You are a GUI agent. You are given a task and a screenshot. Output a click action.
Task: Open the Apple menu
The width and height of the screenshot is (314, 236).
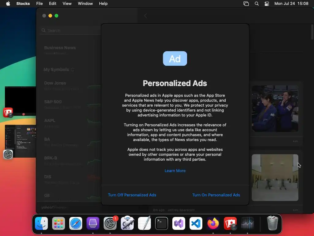(x=8, y=4)
